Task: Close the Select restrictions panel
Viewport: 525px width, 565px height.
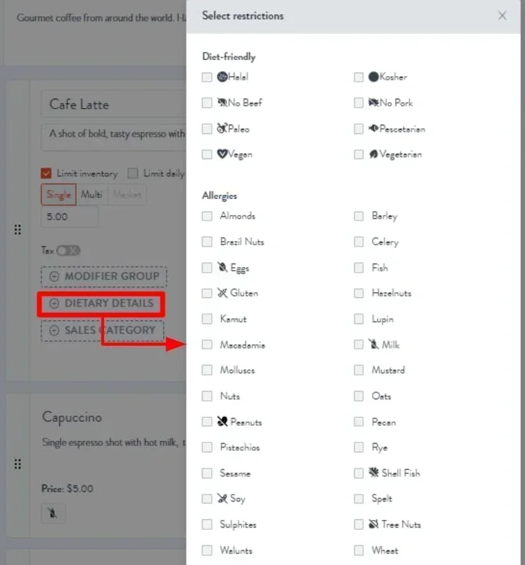Action: [x=502, y=16]
